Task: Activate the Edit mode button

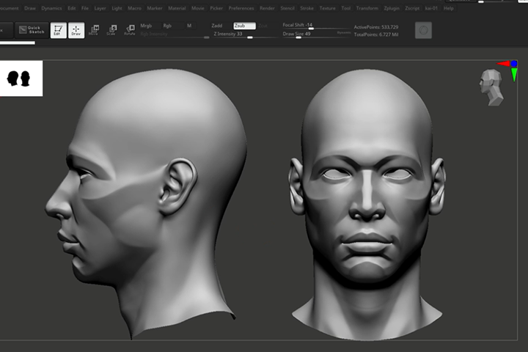Action: (x=58, y=30)
